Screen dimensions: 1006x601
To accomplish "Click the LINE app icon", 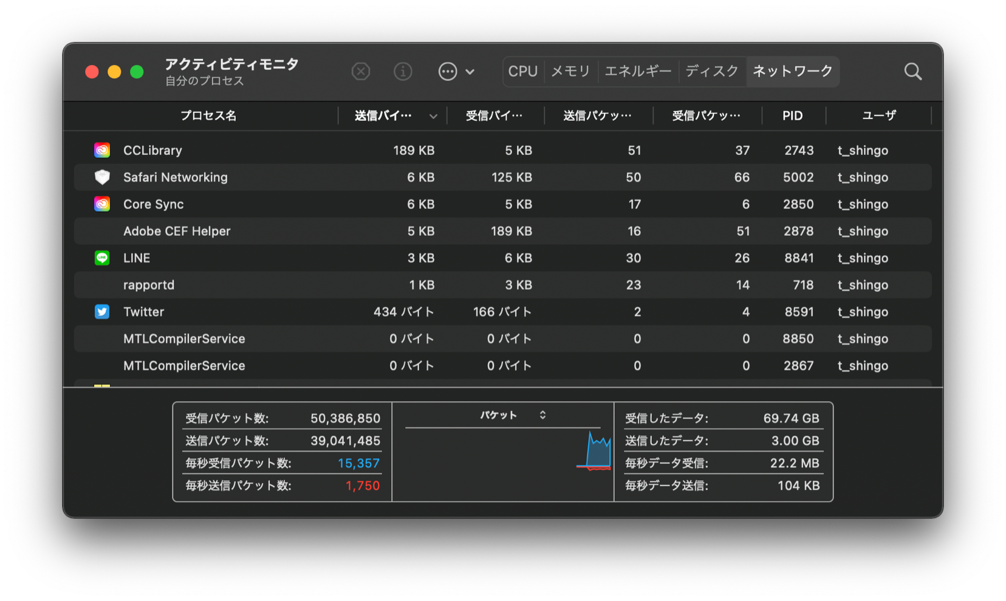I will click(102, 258).
